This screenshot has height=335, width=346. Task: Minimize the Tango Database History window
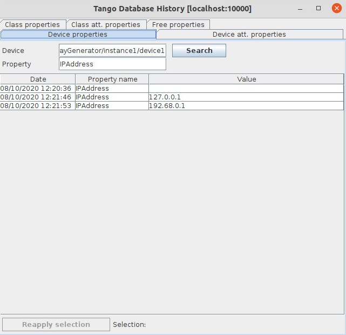point(300,9)
